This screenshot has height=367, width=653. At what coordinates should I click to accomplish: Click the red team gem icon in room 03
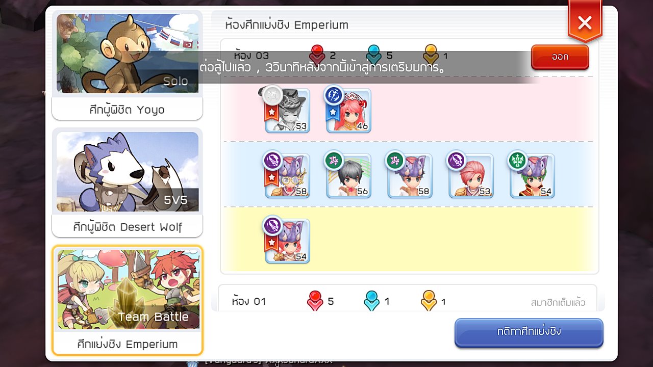(x=317, y=56)
